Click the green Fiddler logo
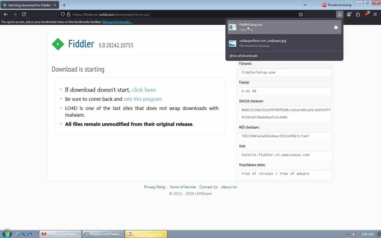The image size is (381, 238). (x=58, y=44)
